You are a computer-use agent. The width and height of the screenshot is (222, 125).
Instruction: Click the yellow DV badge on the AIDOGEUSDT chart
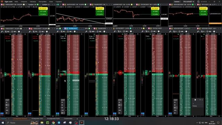pyautogui.click(x=203, y=8)
